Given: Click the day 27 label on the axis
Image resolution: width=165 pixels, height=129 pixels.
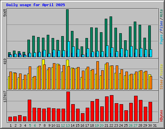Looking at the screenshot, I should [136, 125].
